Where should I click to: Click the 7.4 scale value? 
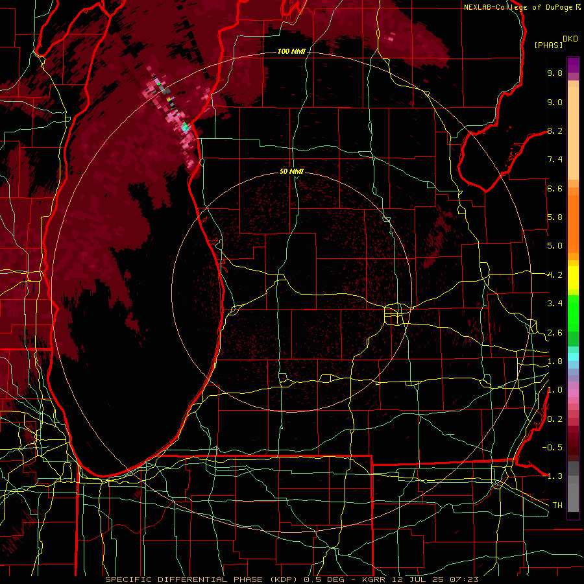point(555,160)
